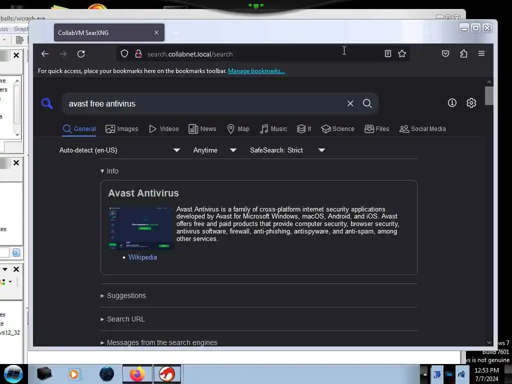
Task: Bookmark this page with star icon
Action: [x=402, y=54]
